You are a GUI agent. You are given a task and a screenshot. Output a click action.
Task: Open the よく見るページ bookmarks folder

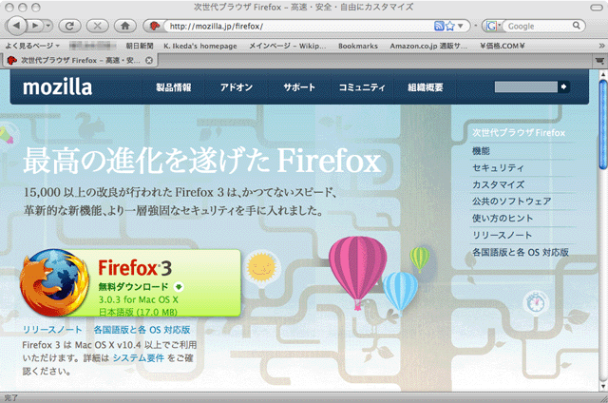click(32, 46)
